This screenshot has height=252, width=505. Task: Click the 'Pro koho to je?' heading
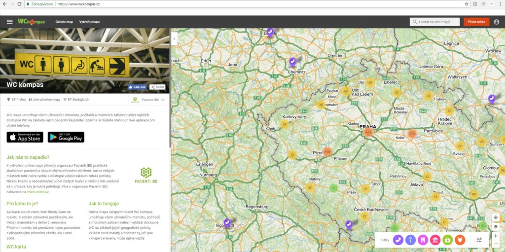(22, 204)
